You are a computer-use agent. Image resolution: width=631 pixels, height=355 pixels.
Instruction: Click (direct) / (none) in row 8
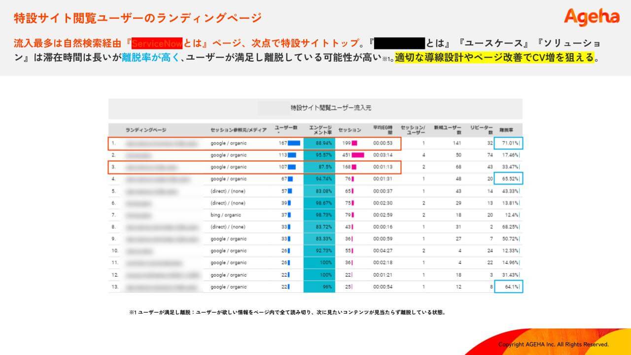pos(228,227)
